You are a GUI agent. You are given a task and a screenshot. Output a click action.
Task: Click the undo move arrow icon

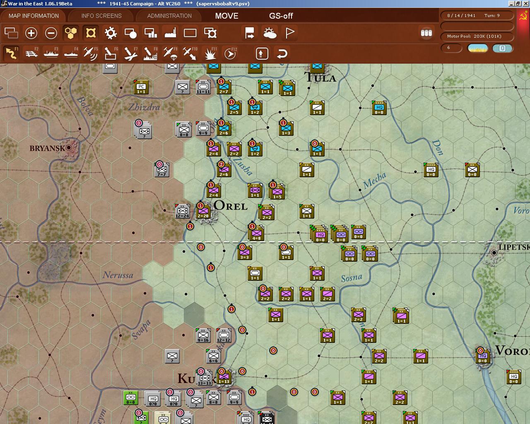tap(282, 53)
